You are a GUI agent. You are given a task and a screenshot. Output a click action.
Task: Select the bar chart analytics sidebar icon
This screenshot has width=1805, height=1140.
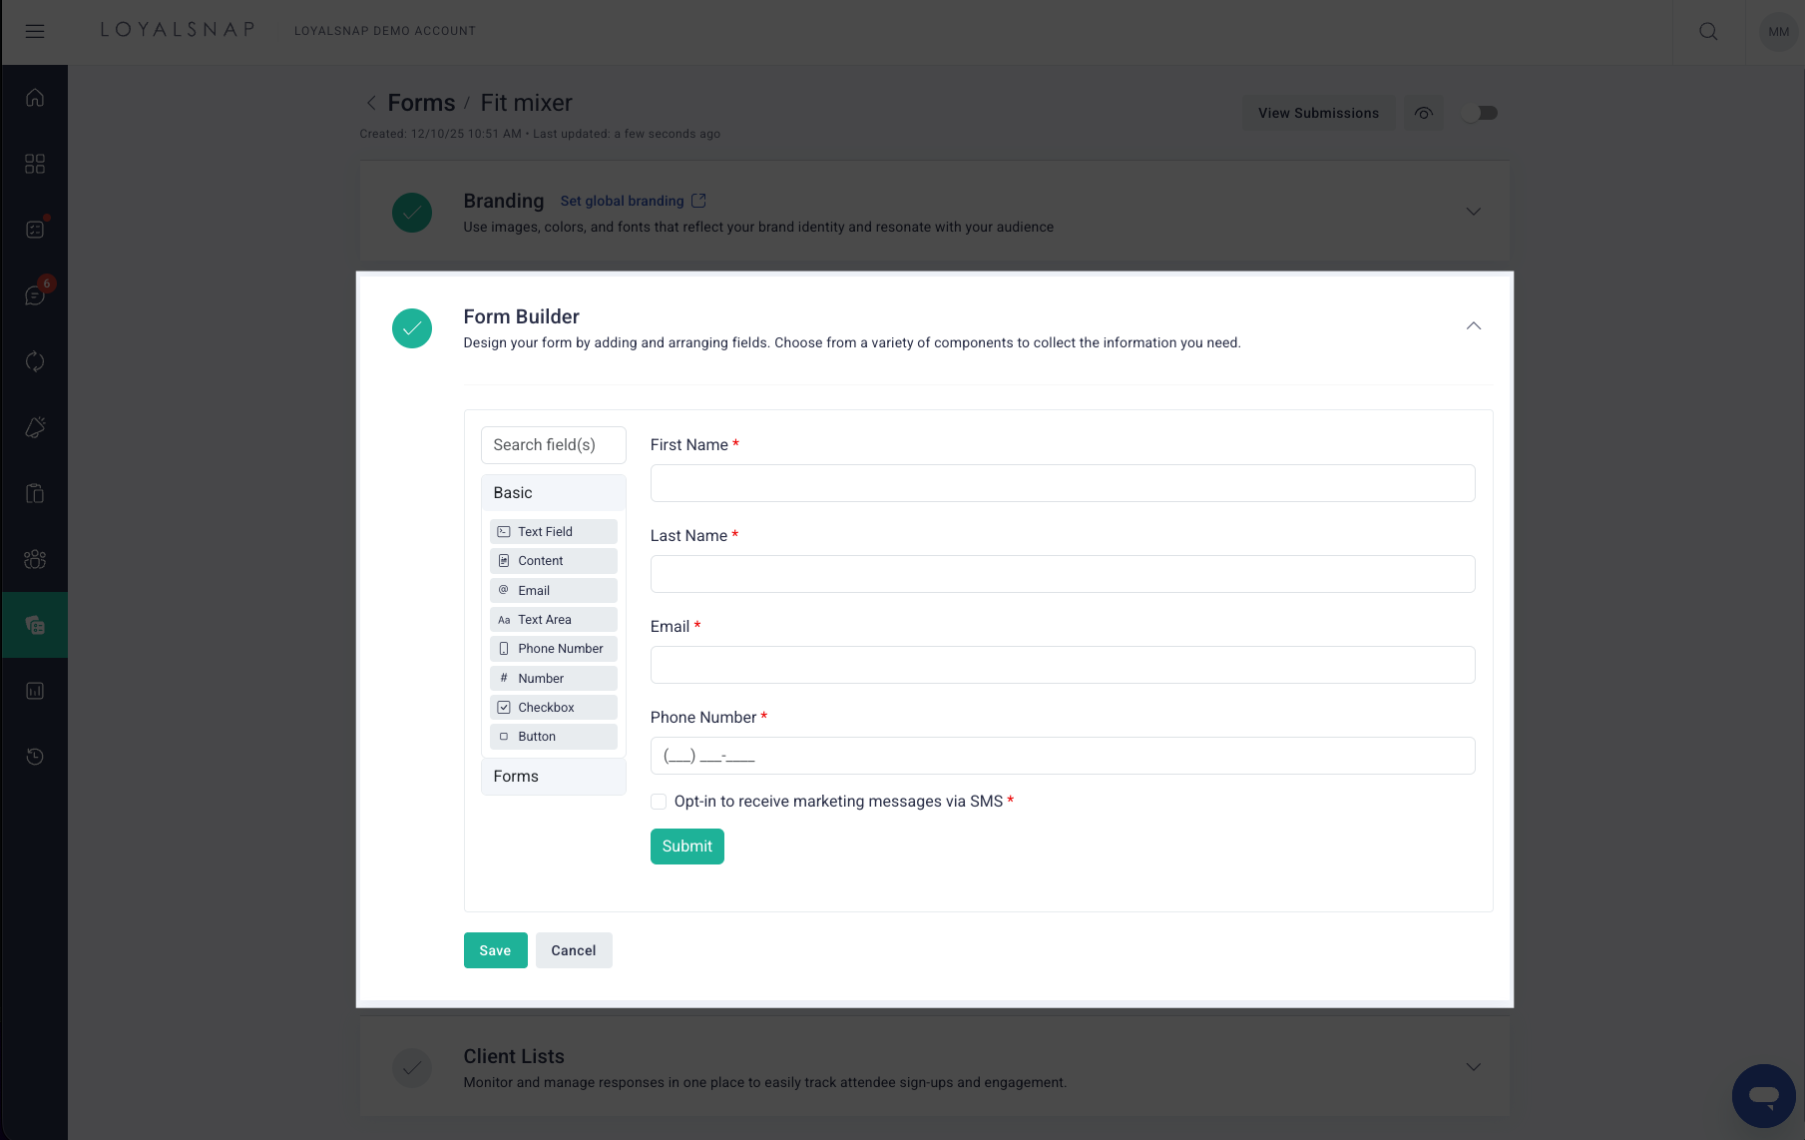click(35, 689)
